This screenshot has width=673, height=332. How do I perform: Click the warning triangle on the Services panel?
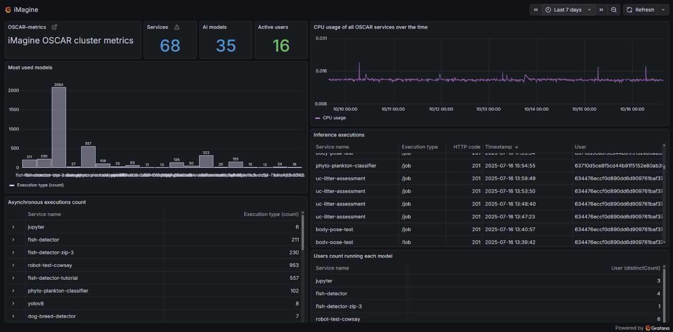tap(177, 27)
